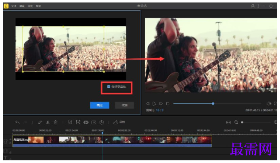280x163 pixels.
Task: Click the 00:00:32.00 ruler mark
Action: tap(45, 130)
